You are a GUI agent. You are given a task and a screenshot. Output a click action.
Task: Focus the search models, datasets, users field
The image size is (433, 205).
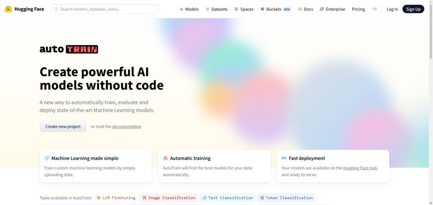(105, 9)
